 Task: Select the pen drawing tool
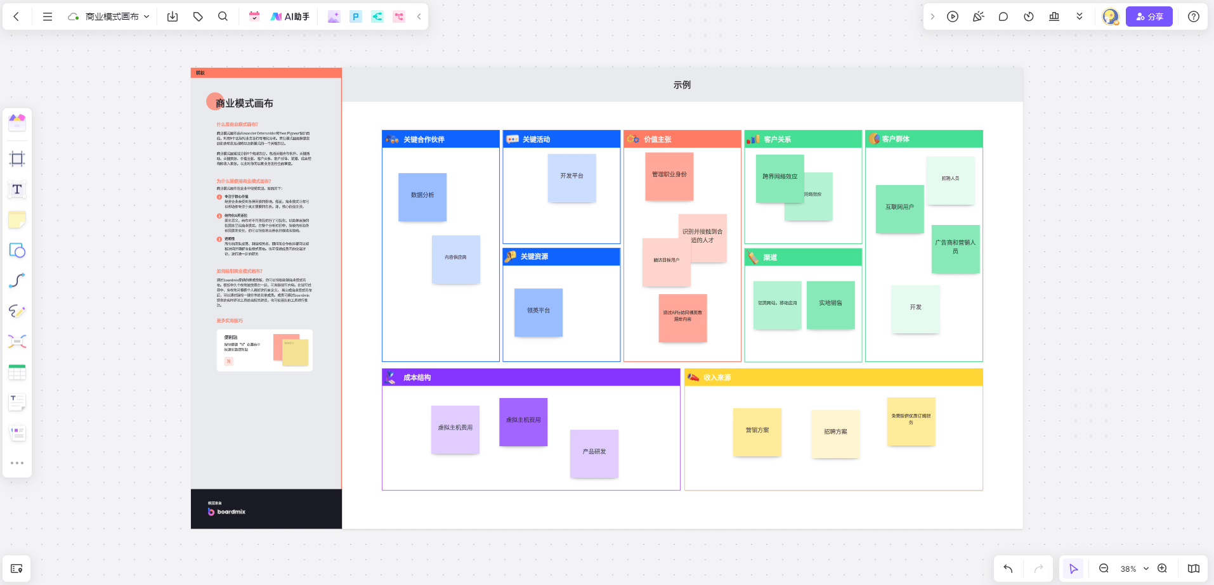[17, 311]
